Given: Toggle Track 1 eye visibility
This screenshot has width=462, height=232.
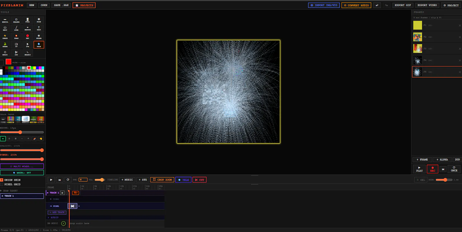Looking at the screenshot, I should pos(62,193).
